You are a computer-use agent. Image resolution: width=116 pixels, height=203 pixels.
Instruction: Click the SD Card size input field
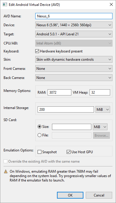click(x=72, y=127)
